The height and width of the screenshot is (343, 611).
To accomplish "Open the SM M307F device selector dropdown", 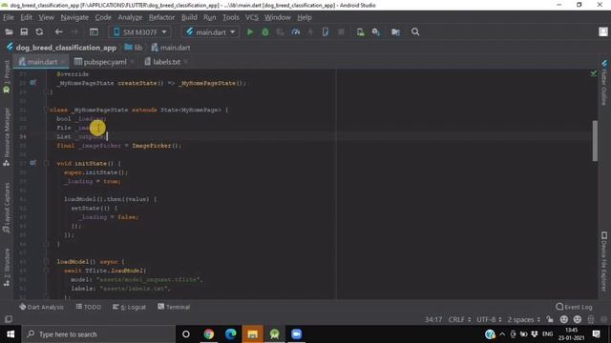I will (140, 31).
